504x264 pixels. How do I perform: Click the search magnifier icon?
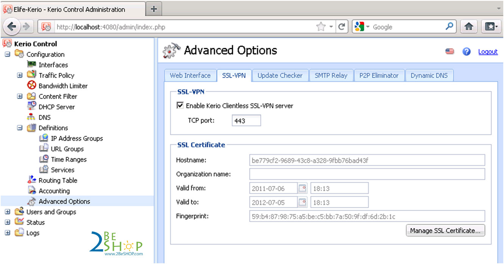[449, 27]
